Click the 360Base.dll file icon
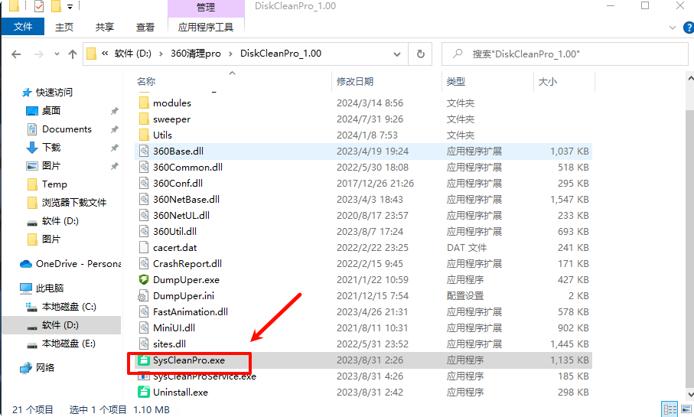Image resolution: width=694 pixels, height=417 pixels. click(144, 151)
